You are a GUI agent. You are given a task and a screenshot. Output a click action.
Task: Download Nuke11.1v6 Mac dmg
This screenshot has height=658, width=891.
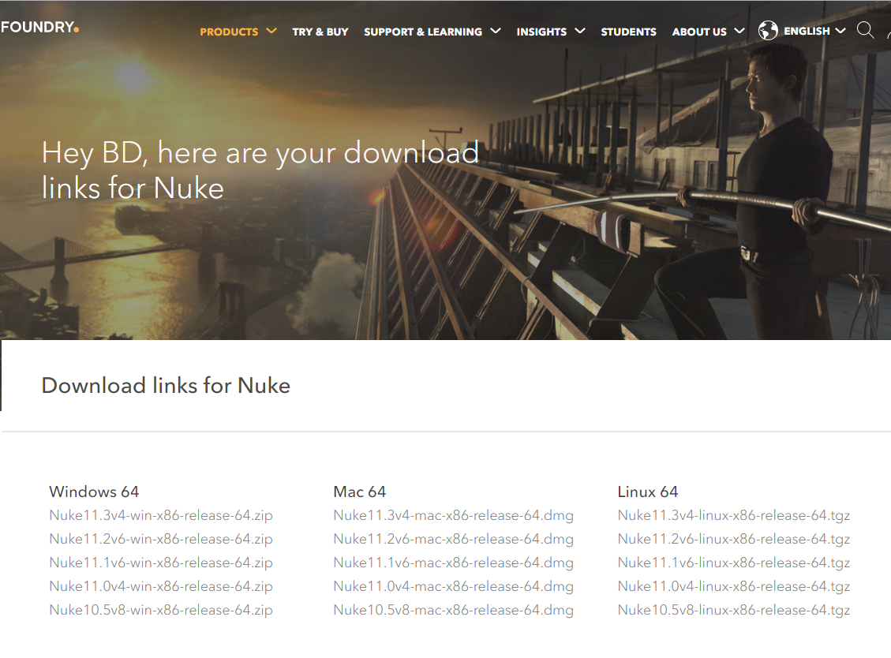[454, 563]
